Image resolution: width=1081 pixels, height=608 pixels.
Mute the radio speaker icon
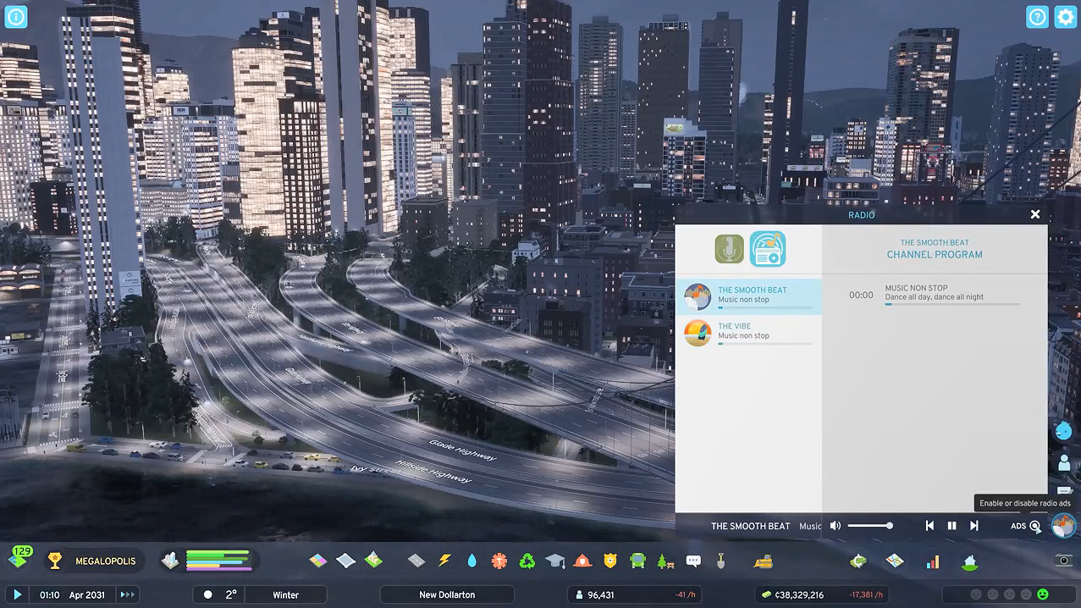836,526
